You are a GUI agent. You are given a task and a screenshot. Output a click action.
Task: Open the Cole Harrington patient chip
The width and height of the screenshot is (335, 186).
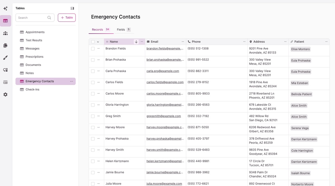pyautogui.click(x=302, y=151)
